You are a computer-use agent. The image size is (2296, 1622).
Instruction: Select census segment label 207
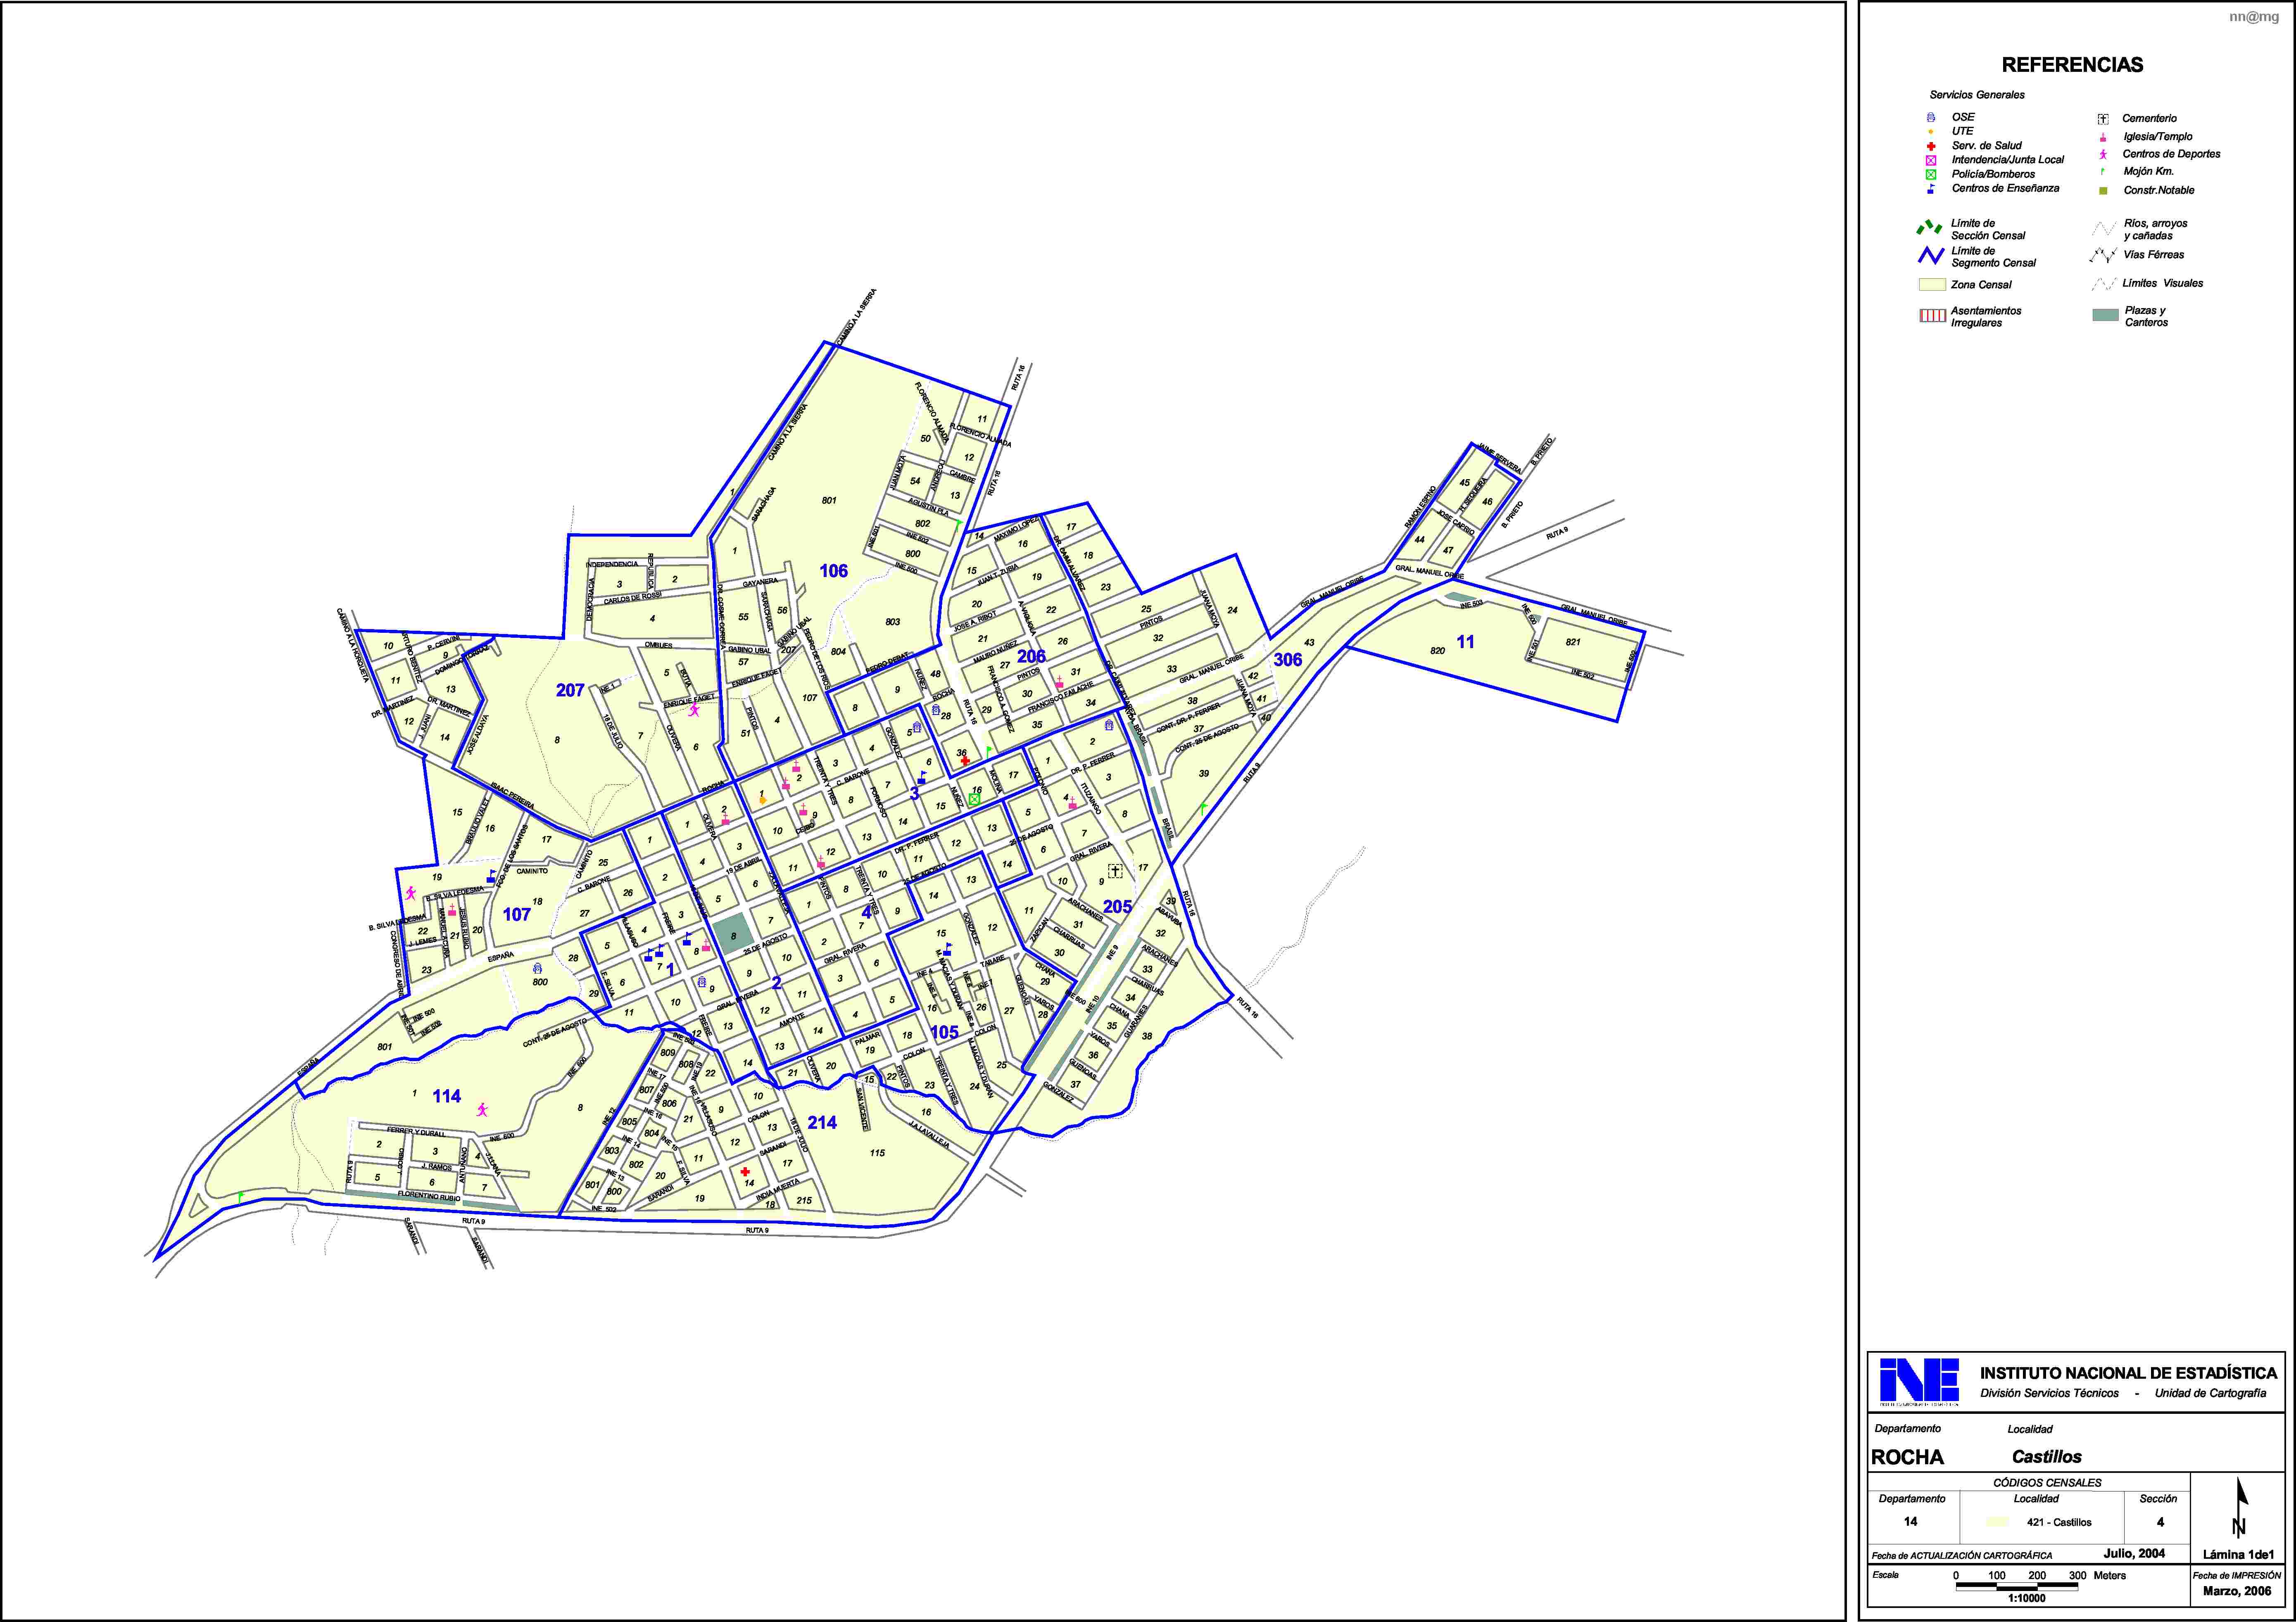pos(570,690)
